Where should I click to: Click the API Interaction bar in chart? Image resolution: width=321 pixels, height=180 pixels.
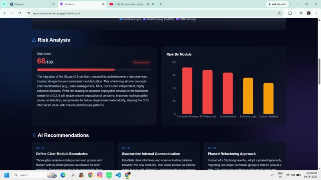click(x=207, y=92)
